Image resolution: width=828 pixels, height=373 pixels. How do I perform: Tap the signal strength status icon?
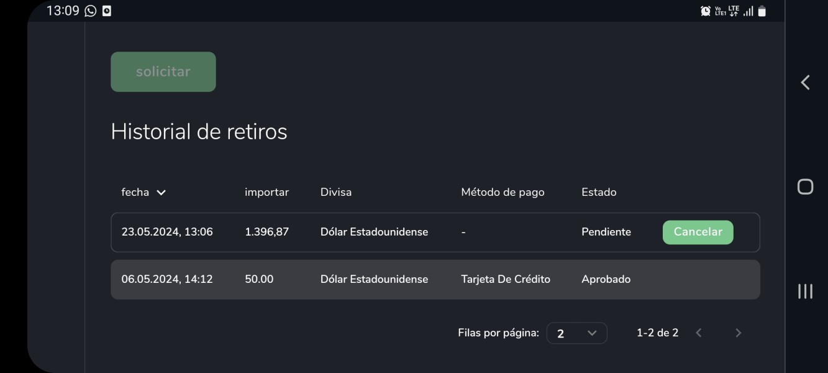[748, 11]
